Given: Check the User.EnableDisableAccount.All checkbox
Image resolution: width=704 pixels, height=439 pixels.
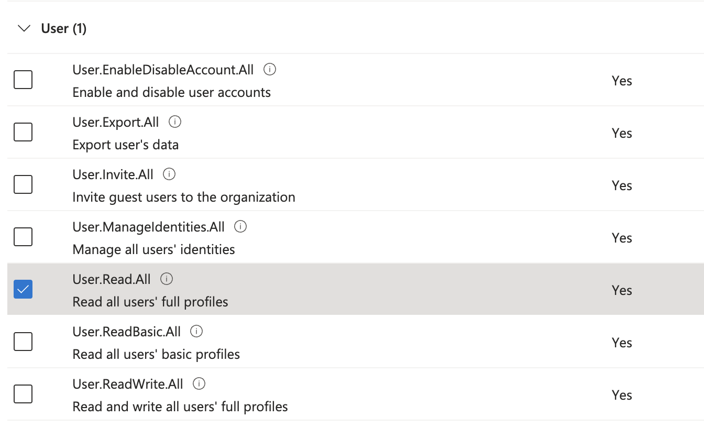Looking at the screenshot, I should [x=23, y=80].
